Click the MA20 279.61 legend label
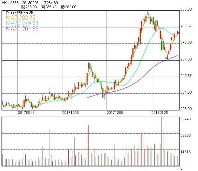The image size is (198, 171). [22, 23]
